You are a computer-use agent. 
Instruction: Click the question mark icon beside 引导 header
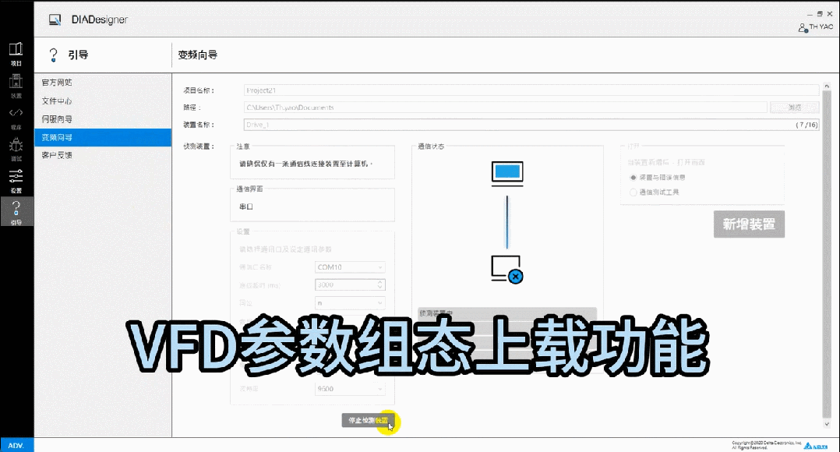pyautogui.click(x=53, y=55)
